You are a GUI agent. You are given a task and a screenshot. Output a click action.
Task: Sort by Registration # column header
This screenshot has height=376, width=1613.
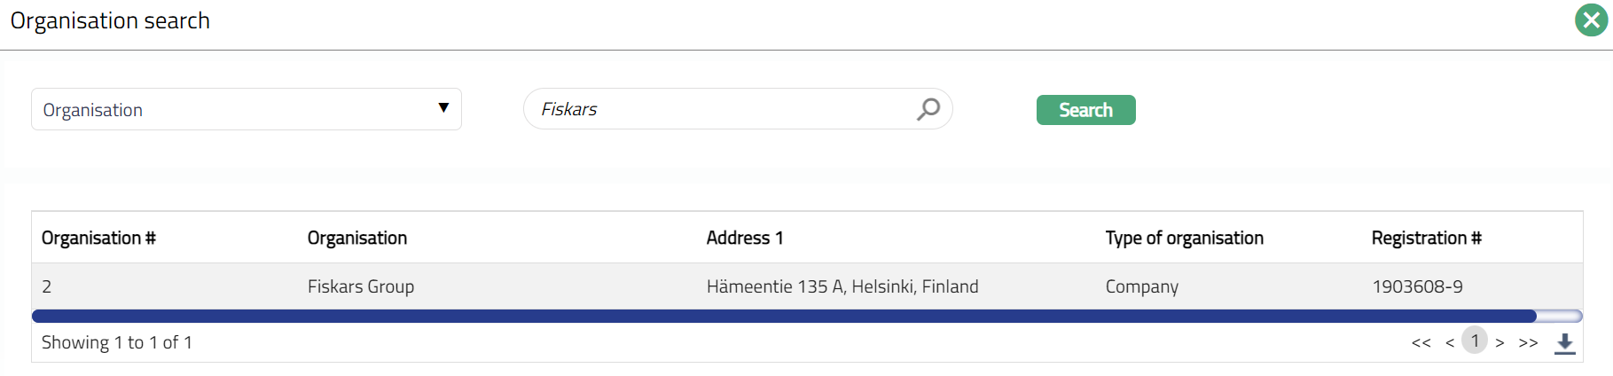pos(1426,238)
